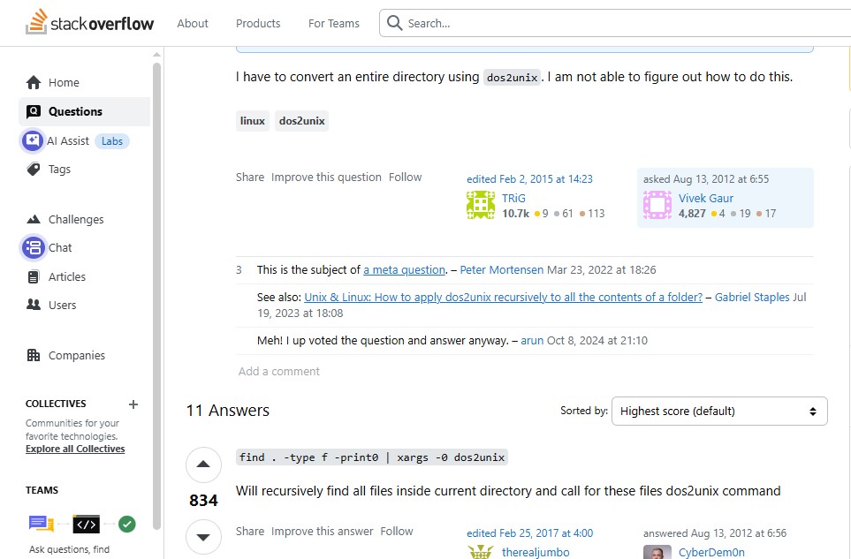Click the 834 vote count
The width and height of the screenshot is (851, 559).
tap(203, 501)
